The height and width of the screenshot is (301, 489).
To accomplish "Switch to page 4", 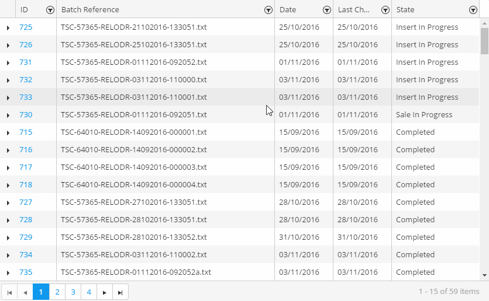I will click(88, 292).
